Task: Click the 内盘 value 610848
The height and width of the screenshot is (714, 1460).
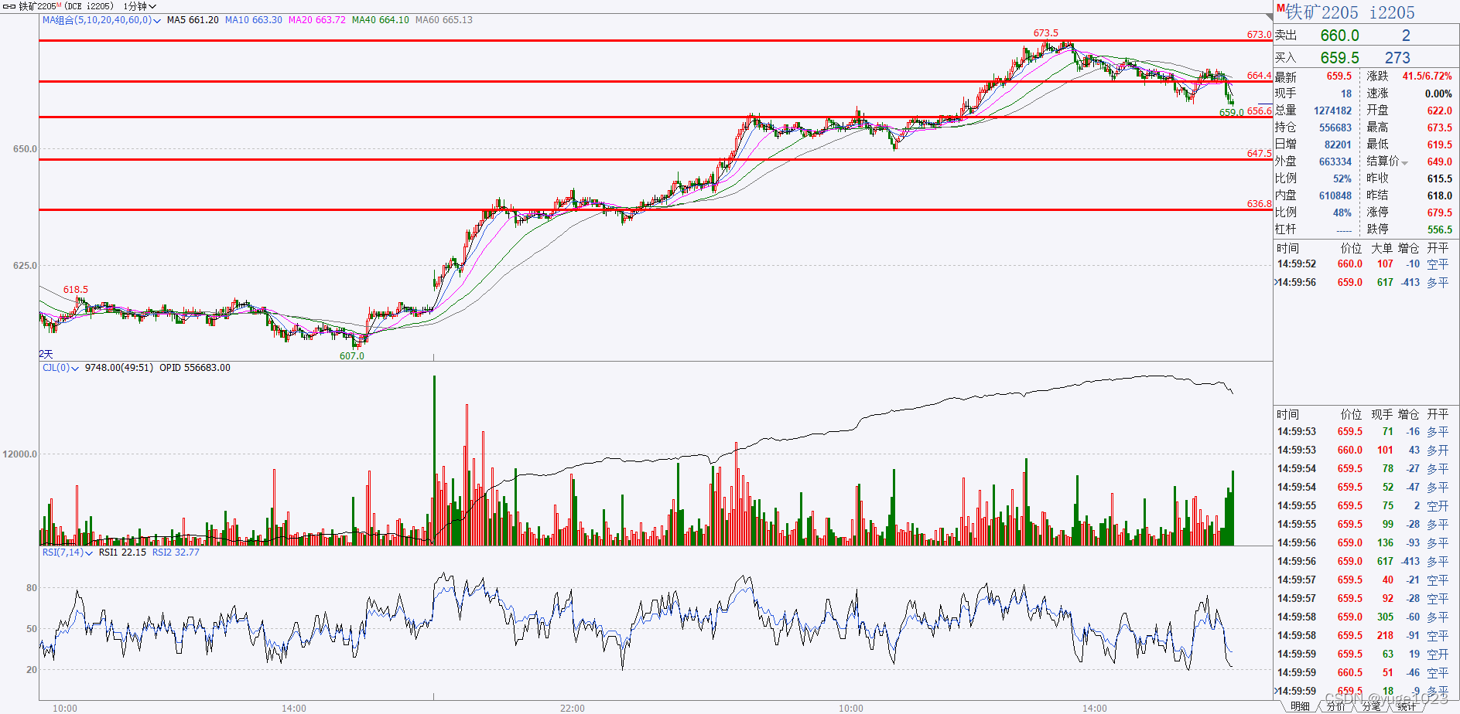Action: (1335, 195)
